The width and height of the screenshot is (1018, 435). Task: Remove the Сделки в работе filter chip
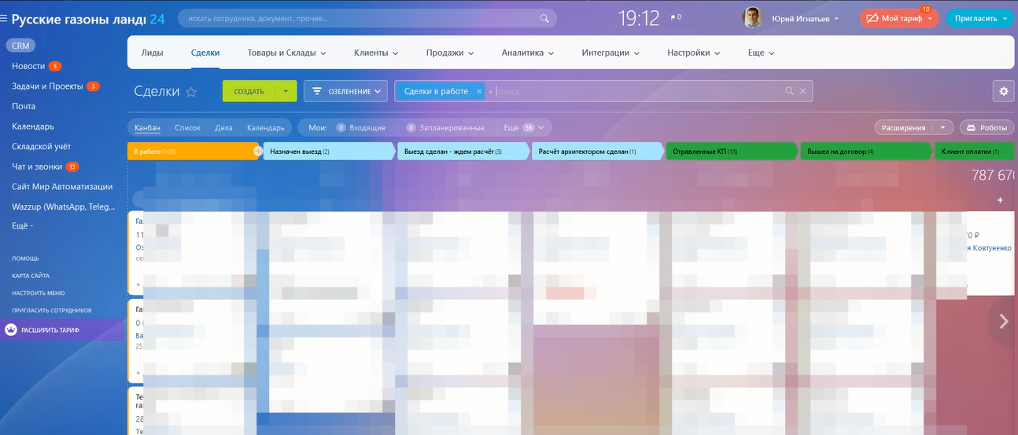point(479,91)
